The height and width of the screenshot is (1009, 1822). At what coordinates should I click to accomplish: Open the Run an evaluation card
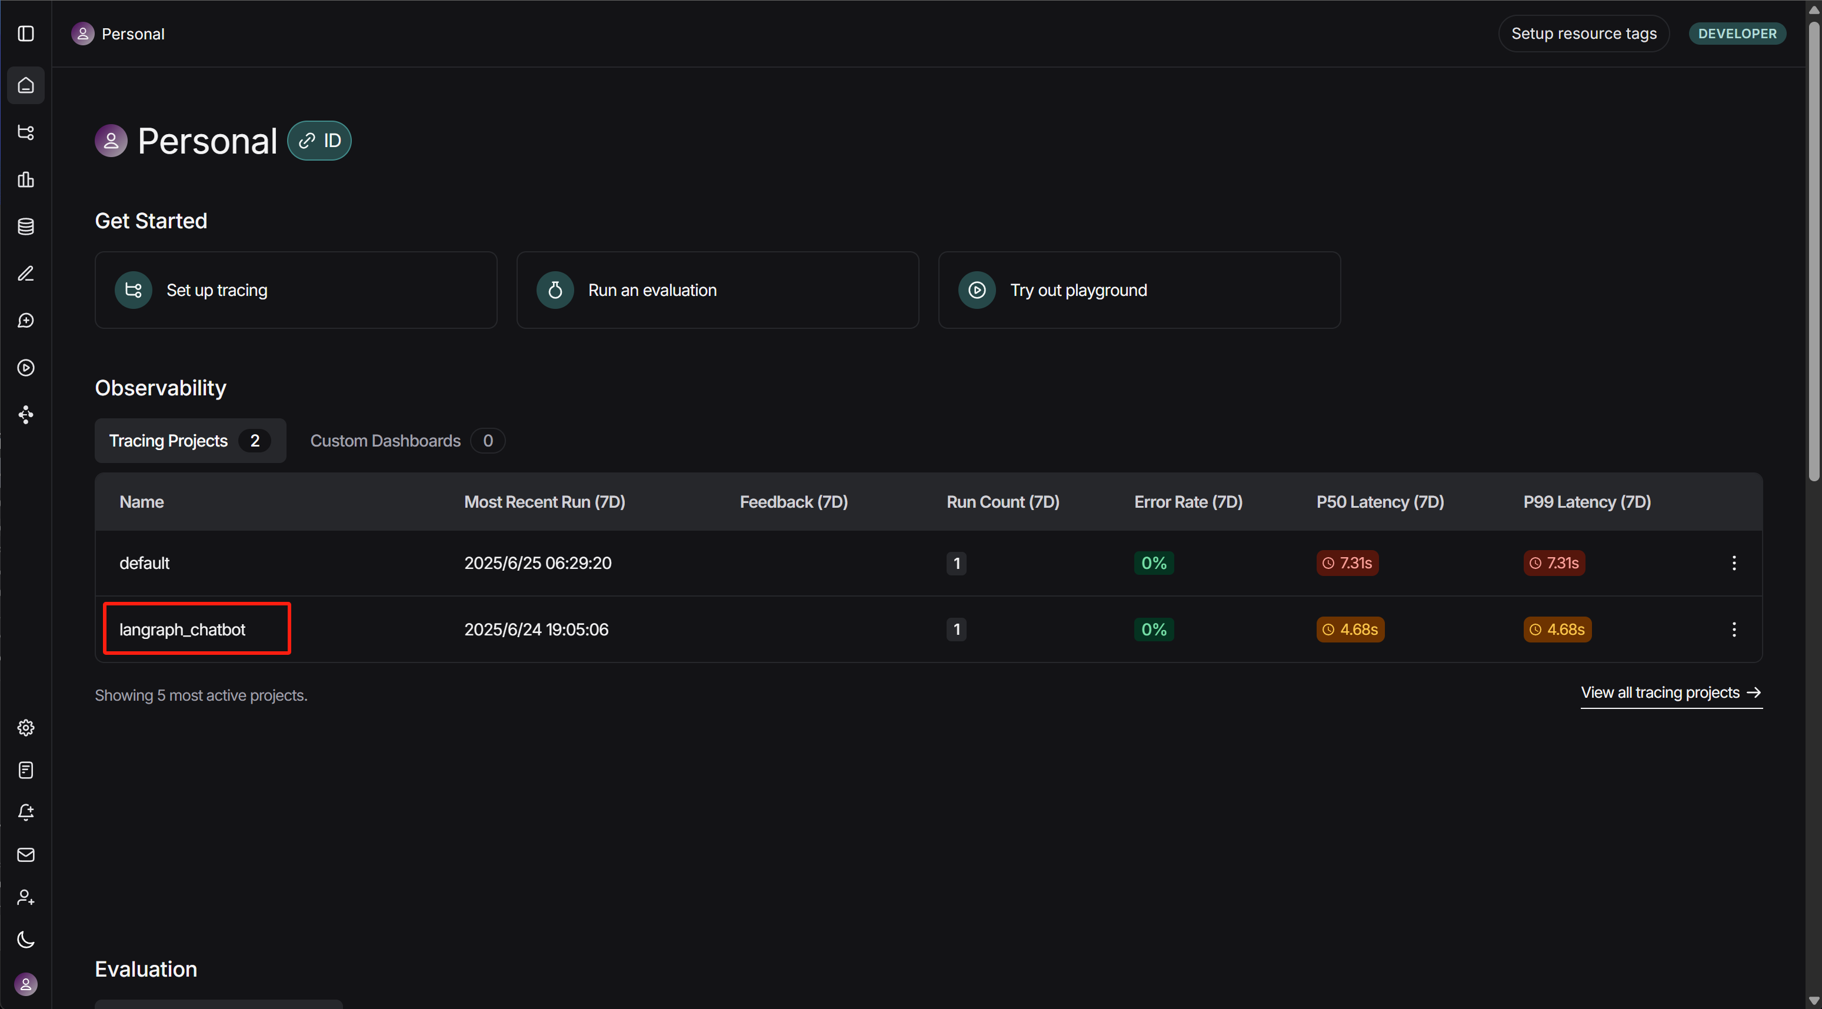coord(717,290)
